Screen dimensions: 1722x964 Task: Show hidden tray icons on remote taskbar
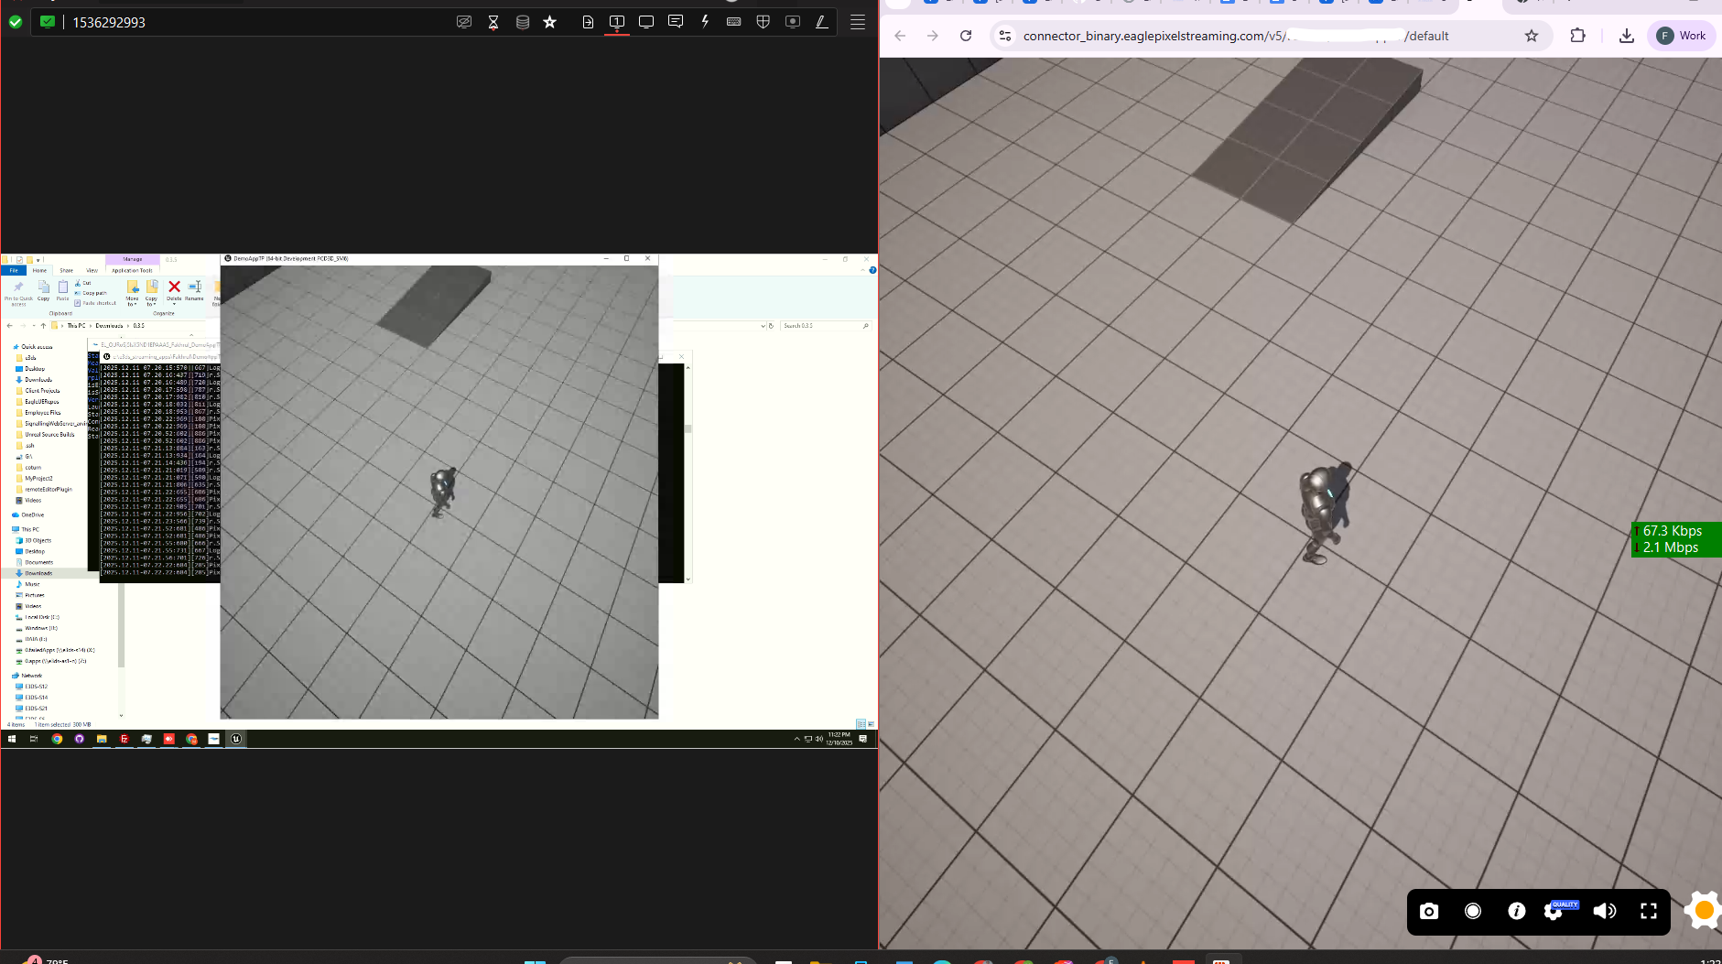(796, 739)
